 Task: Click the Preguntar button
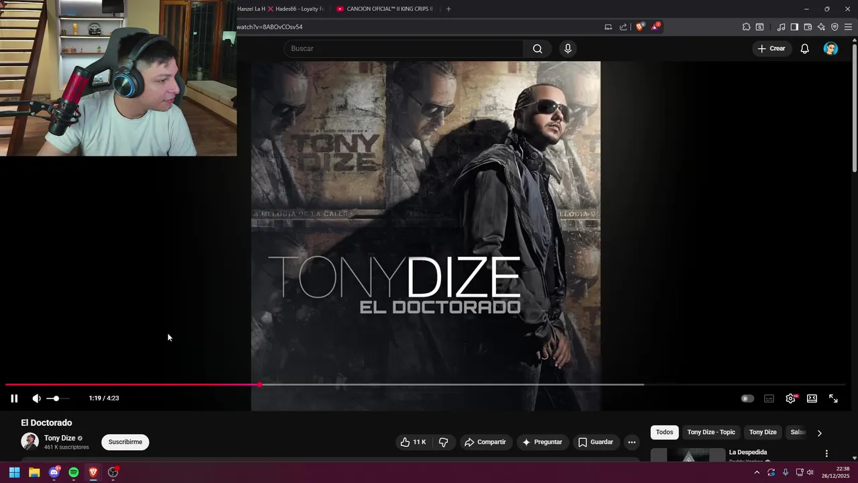(542, 442)
